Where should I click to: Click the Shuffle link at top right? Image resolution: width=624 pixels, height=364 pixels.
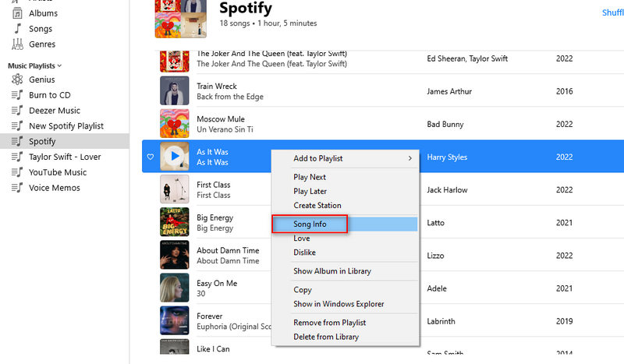pos(613,12)
